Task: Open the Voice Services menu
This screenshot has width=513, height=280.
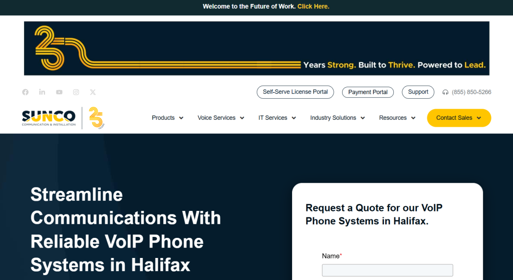Action: click(x=216, y=118)
